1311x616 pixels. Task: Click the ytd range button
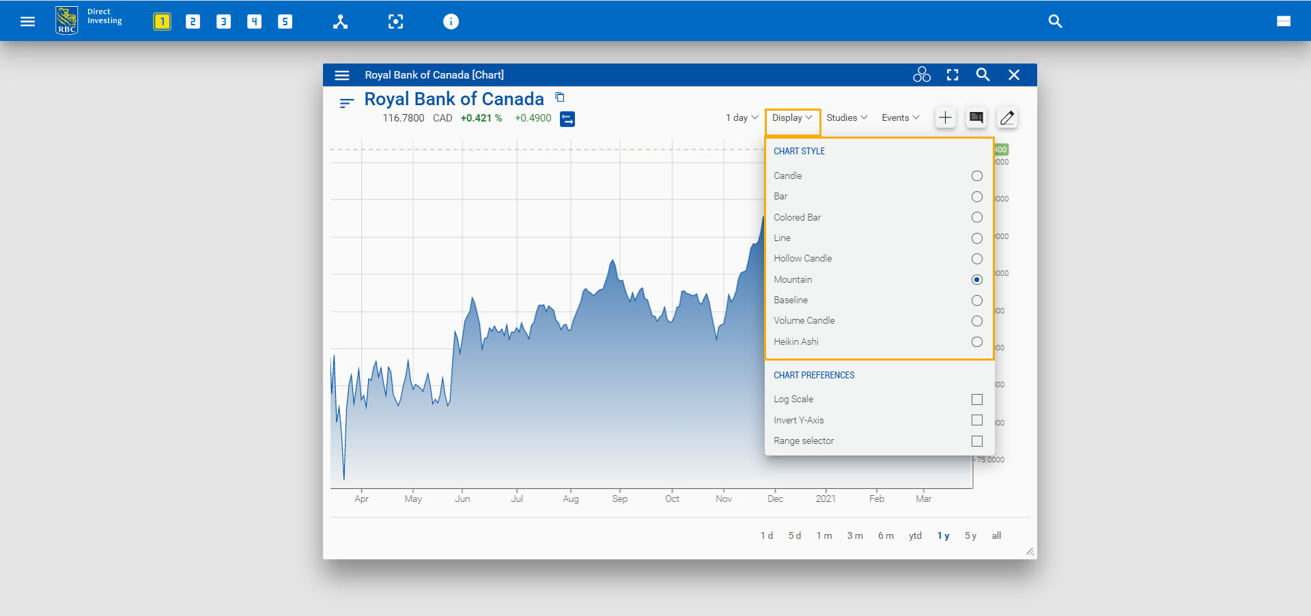click(x=915, y=535)
